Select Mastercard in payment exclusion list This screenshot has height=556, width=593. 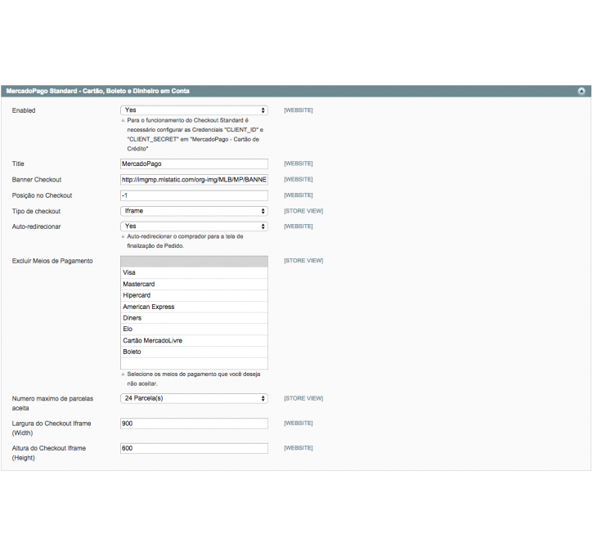pyautogui.click(x=194, y=284)
